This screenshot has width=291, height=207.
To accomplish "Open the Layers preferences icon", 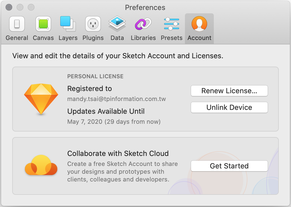I will (68, 24).
